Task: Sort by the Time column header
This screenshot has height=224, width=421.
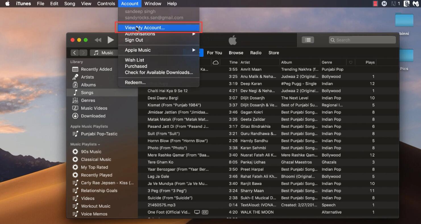Action: pos(233,62)
